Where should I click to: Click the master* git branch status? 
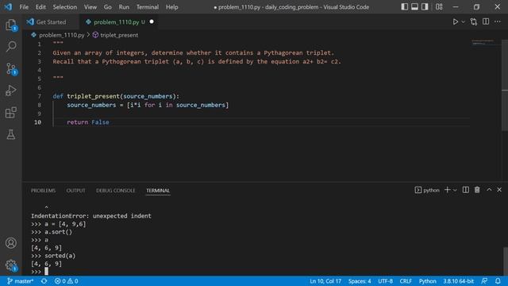pyautogui.click(x=21, y=281)
